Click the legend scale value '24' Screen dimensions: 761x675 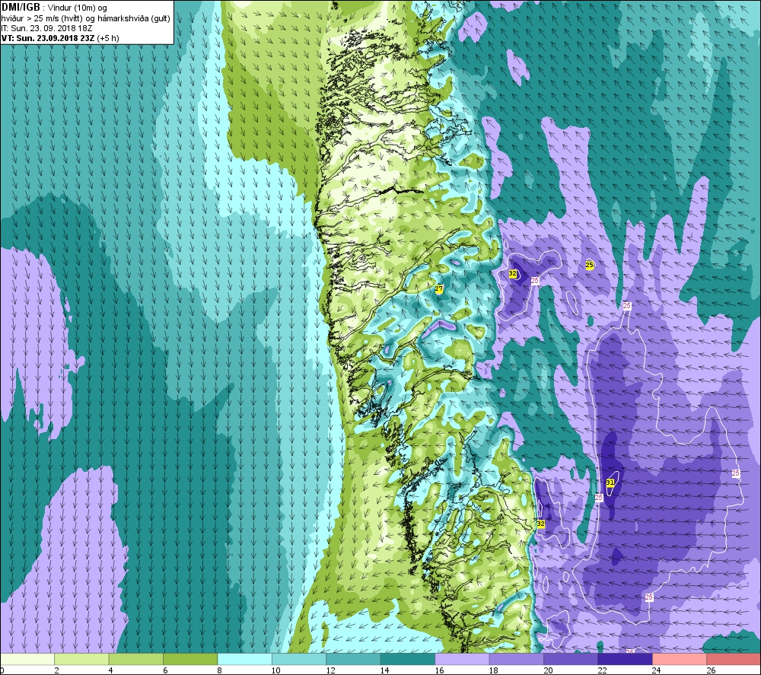pyautogui.click(x=656, y=670)
